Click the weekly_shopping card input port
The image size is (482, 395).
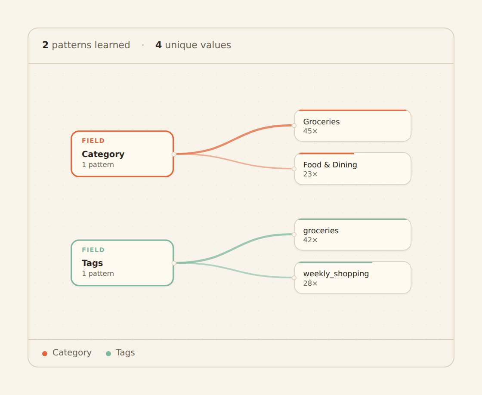click(x=294, y=278)
